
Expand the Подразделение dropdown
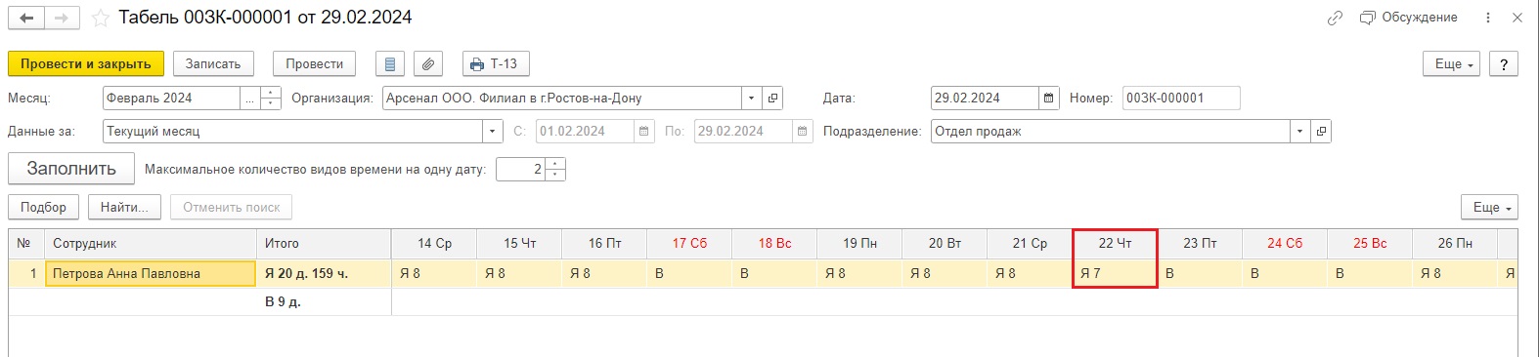click(x=1299, y=132)
